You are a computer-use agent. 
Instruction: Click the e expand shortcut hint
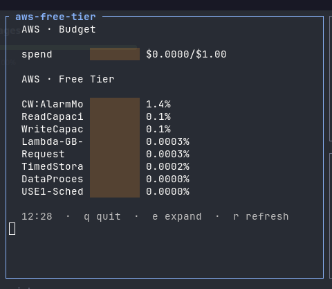pos(177,217)
